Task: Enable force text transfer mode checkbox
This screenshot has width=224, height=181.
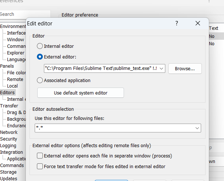Action: [x=40, y=166]
